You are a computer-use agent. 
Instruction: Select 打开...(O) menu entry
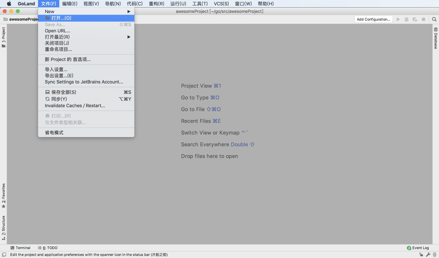tap(86, 18)
